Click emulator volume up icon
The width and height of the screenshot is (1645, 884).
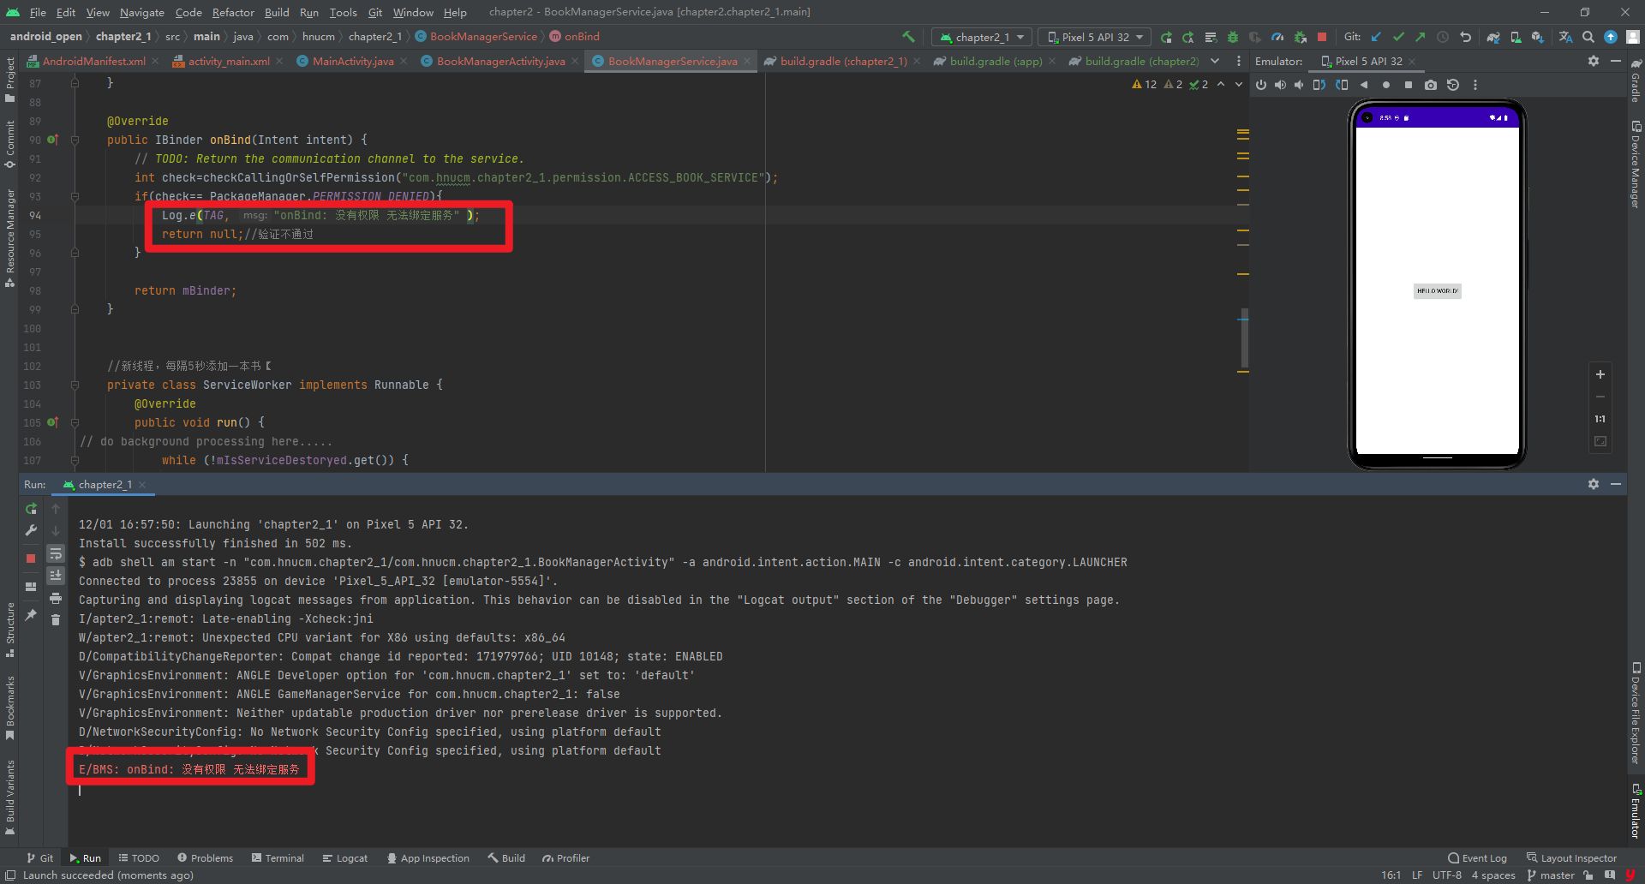coord(1280,85)
